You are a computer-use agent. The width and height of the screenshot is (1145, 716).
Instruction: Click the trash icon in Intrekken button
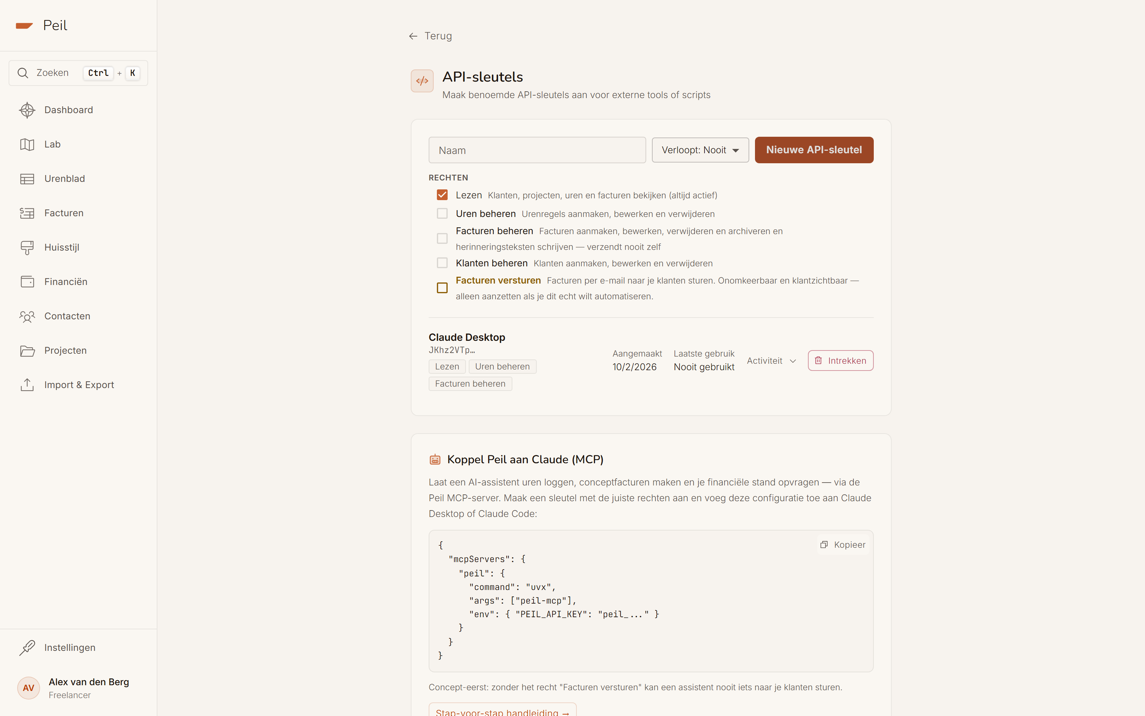coord(818,361)
